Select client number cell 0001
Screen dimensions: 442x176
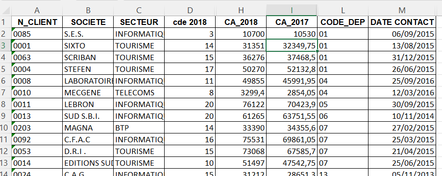coord(37,45)
